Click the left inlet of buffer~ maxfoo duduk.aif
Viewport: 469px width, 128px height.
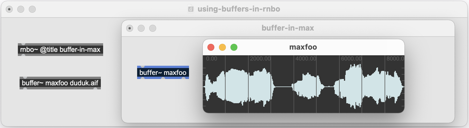pyautogui.click(x=25, y=78)
